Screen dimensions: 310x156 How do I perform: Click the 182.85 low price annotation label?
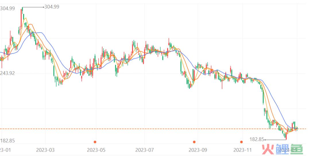257,139
